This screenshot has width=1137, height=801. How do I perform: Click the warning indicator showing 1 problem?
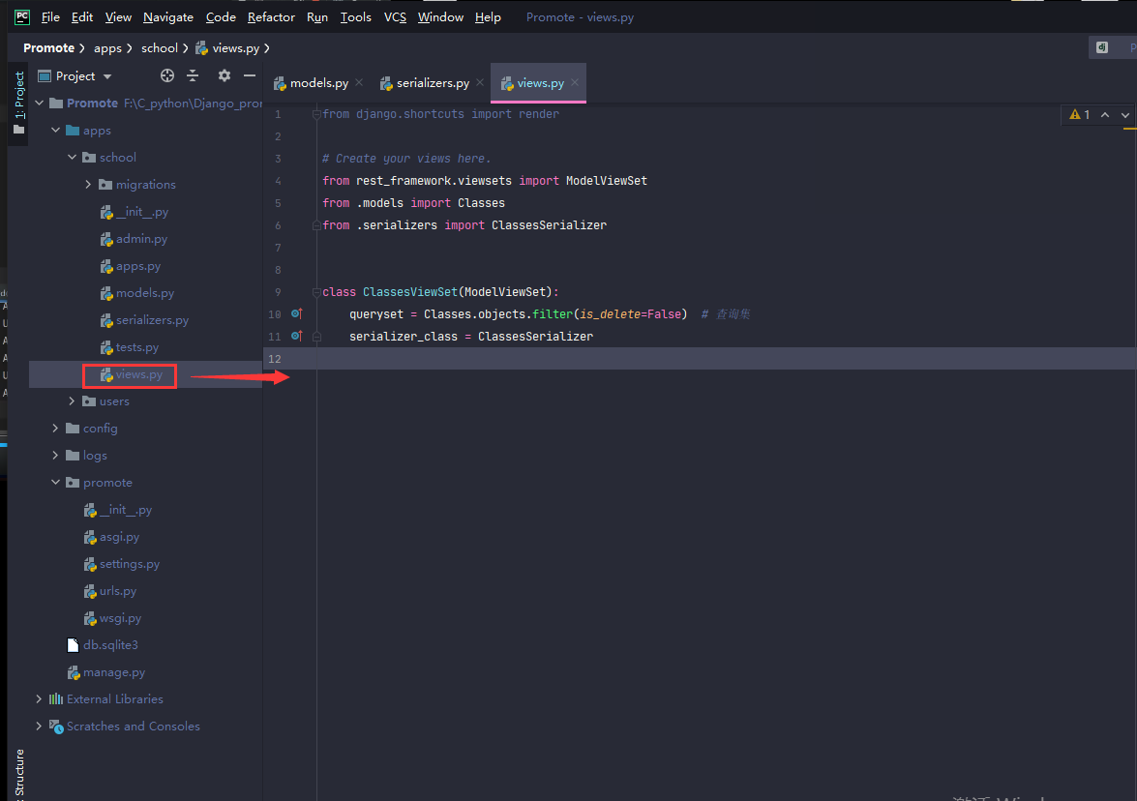click(x=1080, y=114)
